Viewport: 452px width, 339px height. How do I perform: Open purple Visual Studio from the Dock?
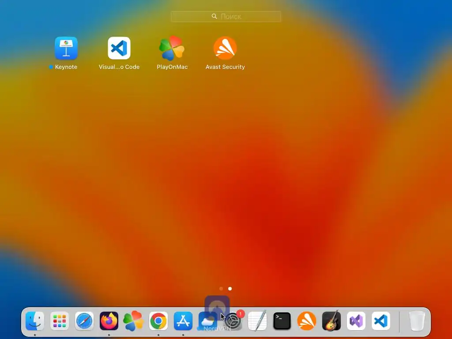click(356, 321)
